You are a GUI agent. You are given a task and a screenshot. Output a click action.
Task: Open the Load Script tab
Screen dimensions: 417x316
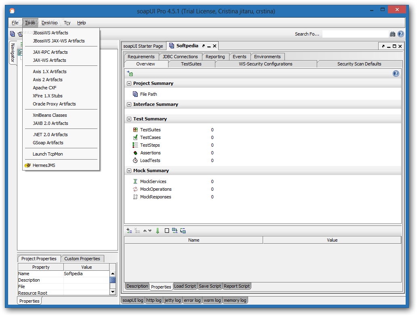pyautogui.click(x=185, y=286)
